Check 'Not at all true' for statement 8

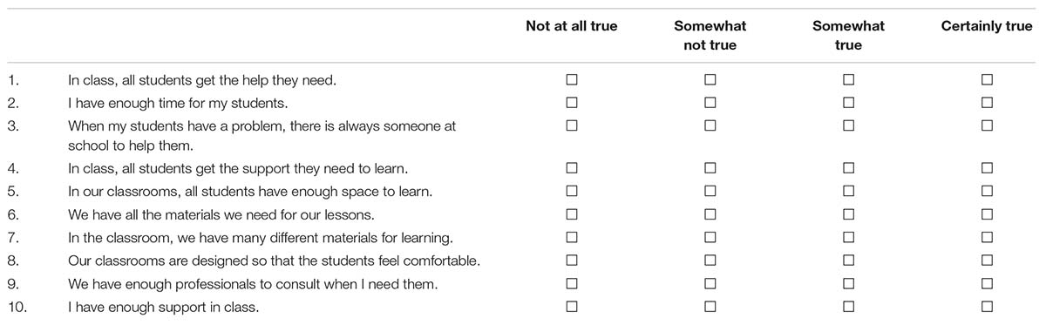tap(572, 260)
